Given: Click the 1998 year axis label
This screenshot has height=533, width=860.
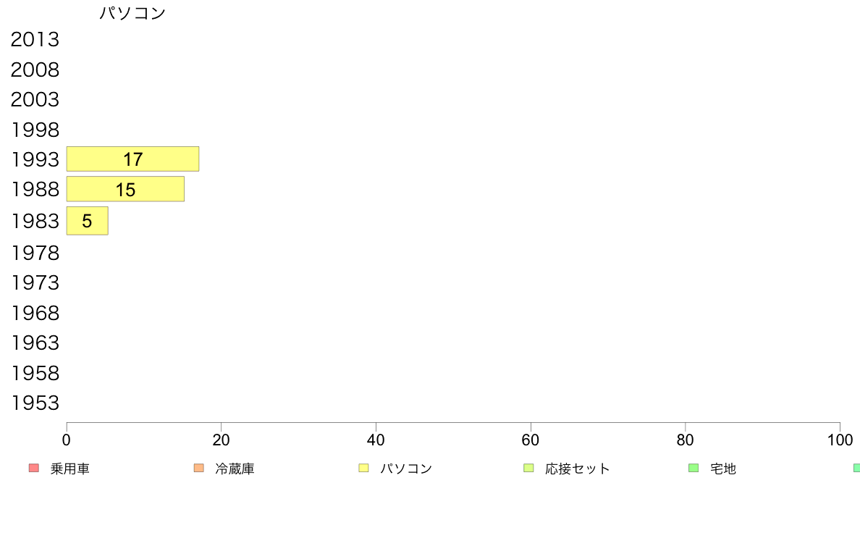Looking at the screenshot, I should pyautogui.click(x=35, y=130).
